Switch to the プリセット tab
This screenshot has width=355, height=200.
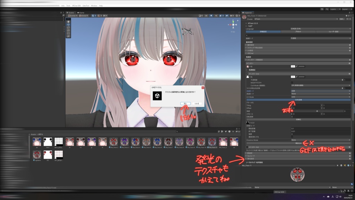(298, 32)
